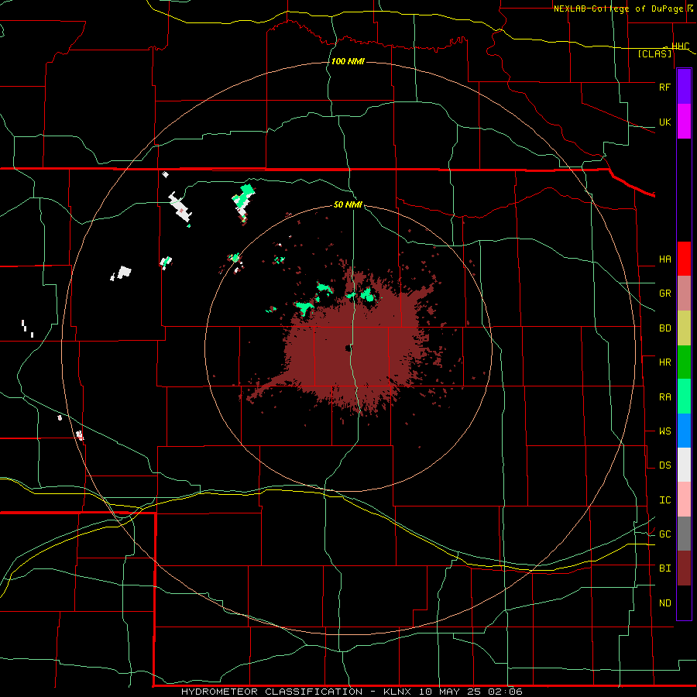
Task: Select the gray GC color swatch
Action: (684, 534)
